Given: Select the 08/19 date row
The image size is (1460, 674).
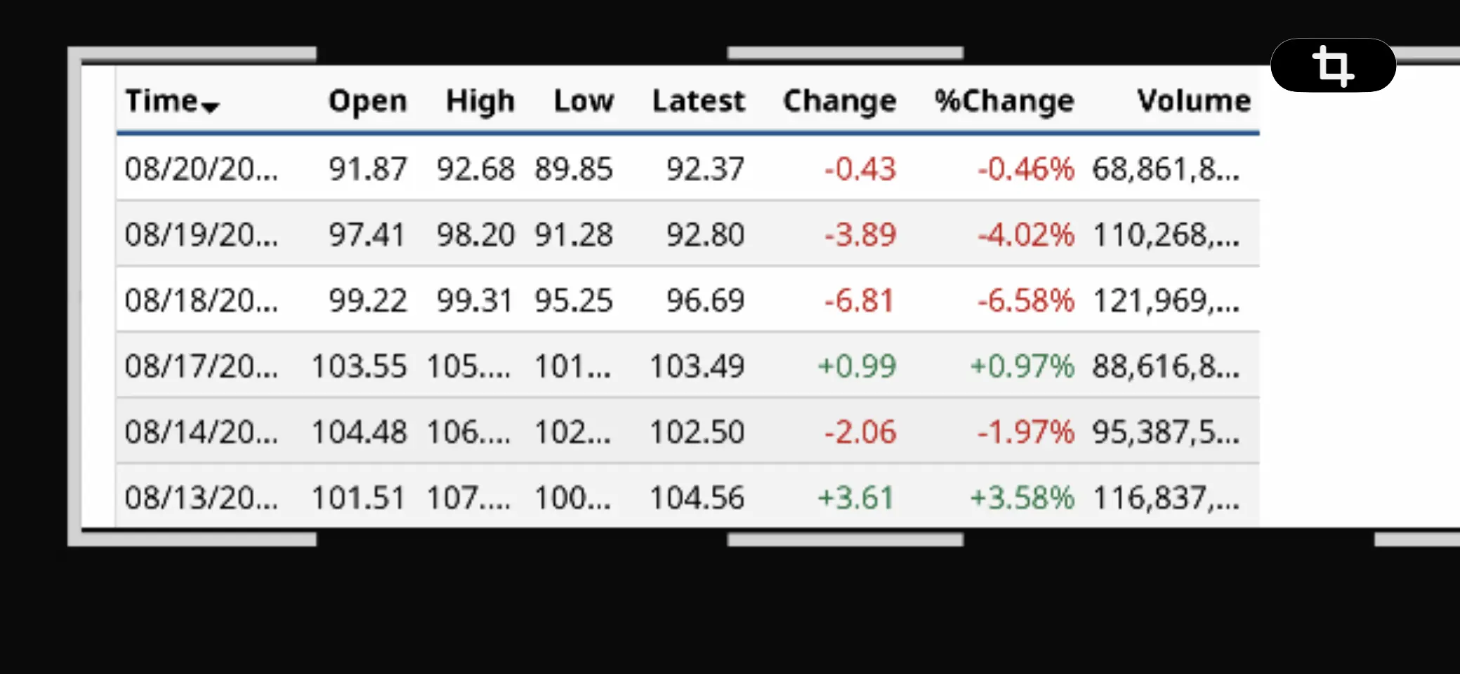Looking at the screenshot, I should pos(688,234).
